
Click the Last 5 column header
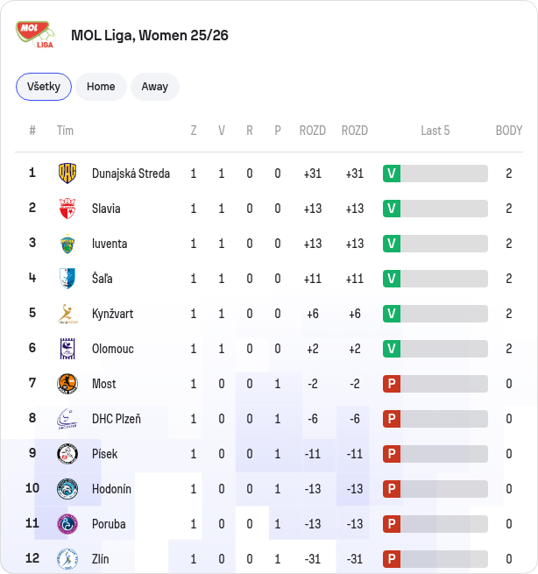tap(435, 131)
